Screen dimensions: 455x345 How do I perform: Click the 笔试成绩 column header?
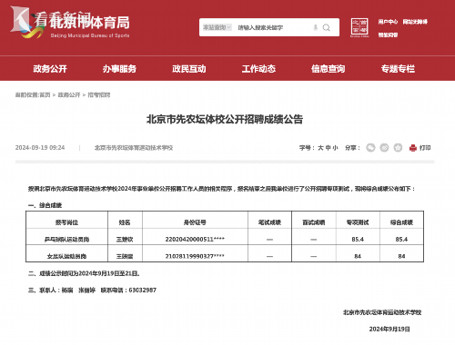[269, 222]
